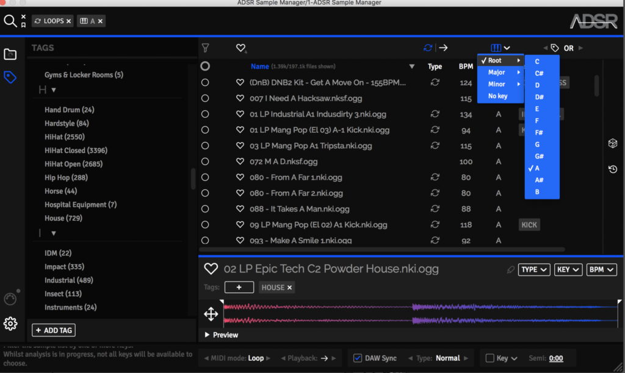Image resolution: width=625 pixels, height=373 pixels.
Task: Toggle the Key checkbox in bottom bar
Action: tap(490, 358)
